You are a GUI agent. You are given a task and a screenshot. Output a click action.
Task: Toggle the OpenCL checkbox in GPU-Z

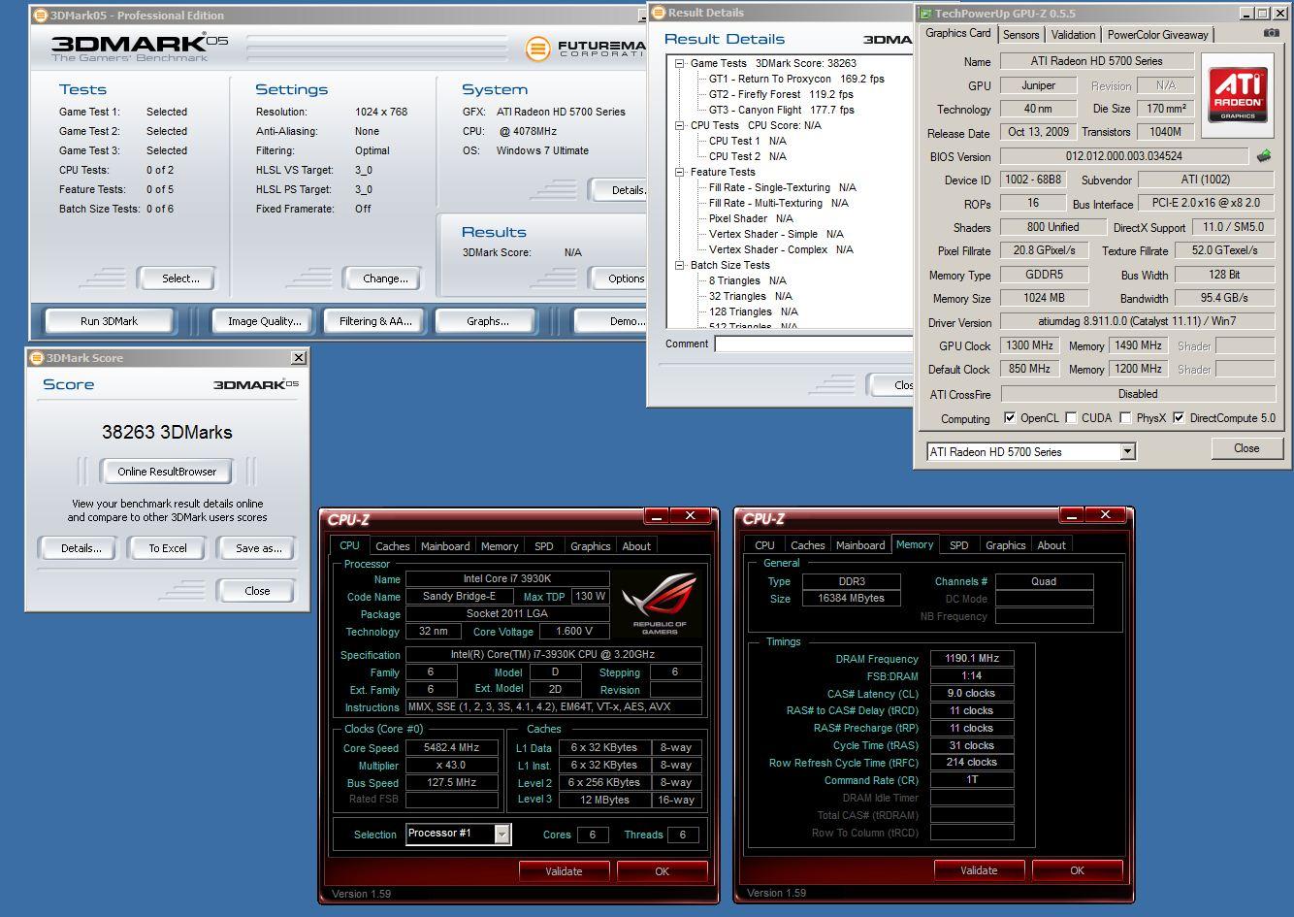click(x=1010, y=418)
